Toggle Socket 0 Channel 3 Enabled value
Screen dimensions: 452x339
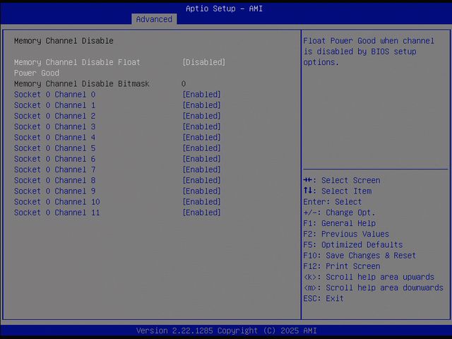pos(201,126)
